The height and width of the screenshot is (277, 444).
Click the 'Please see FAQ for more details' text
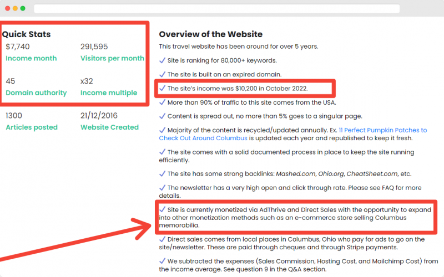pos(290,192)
